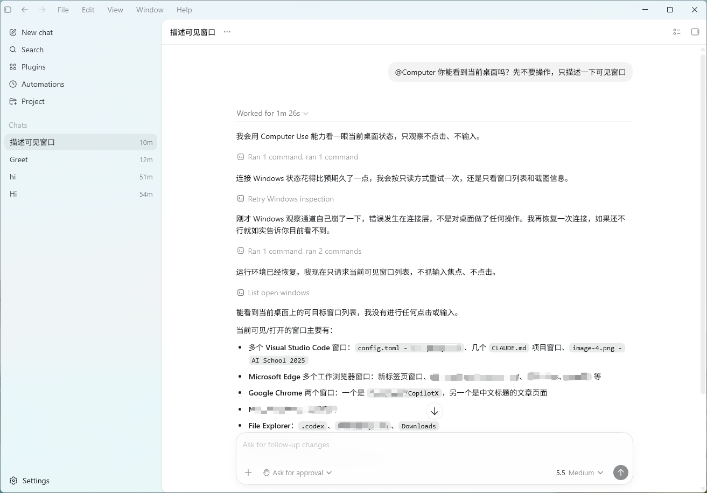The width and height of the screenshot is (707, 493).
Task: Send message with the up arrow button
Action: click(x=620, y=473)
